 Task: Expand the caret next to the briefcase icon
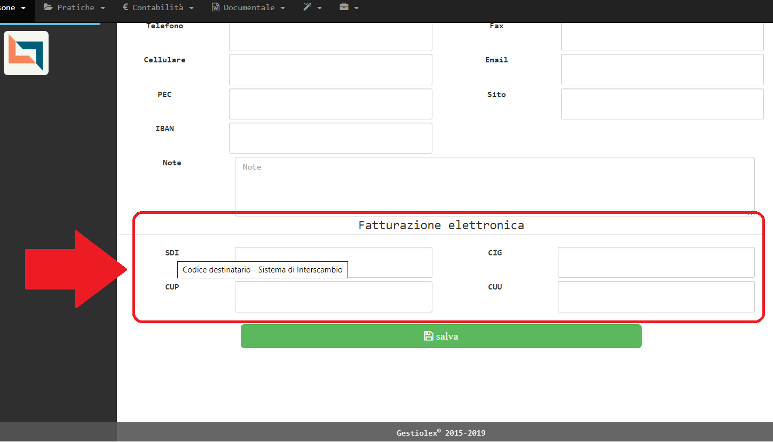pos(356,8)
